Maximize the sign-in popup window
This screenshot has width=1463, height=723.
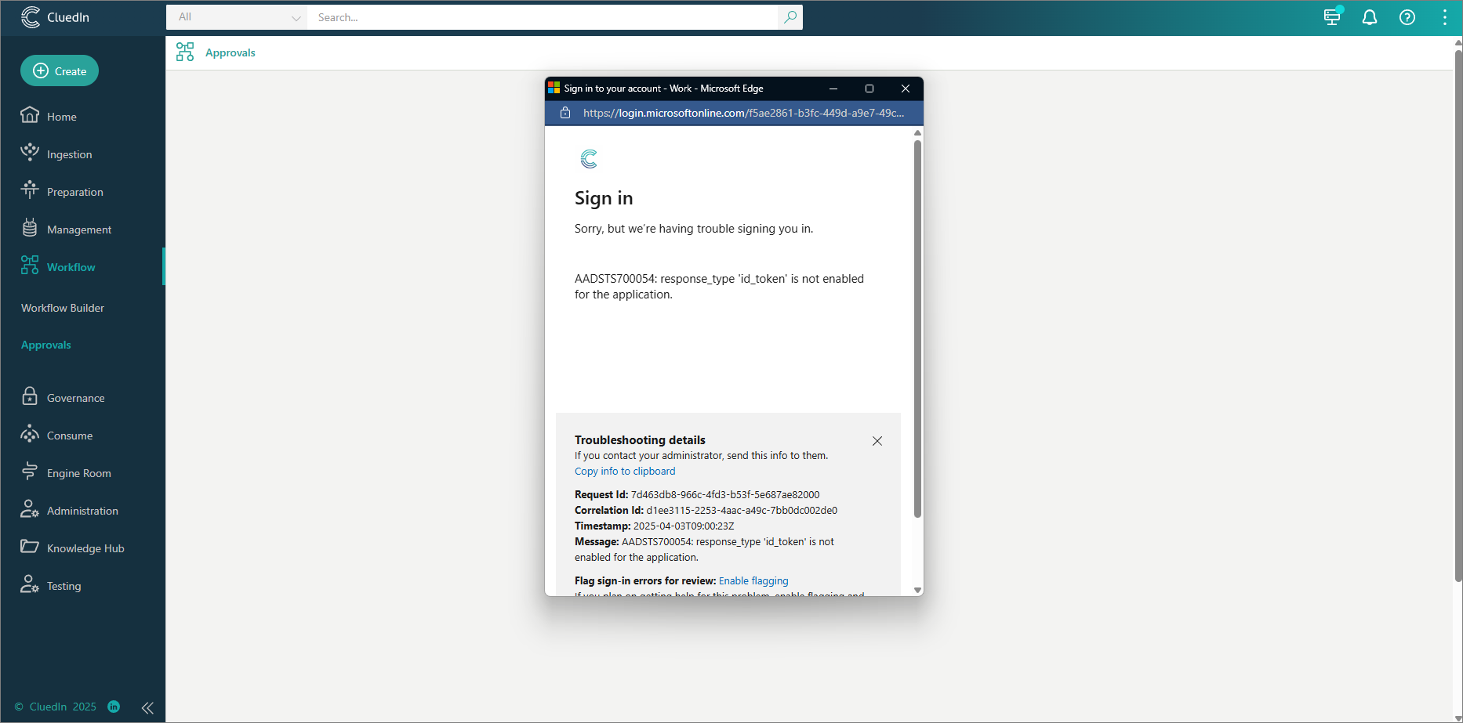pyautogui.click(x=869, y=89)
